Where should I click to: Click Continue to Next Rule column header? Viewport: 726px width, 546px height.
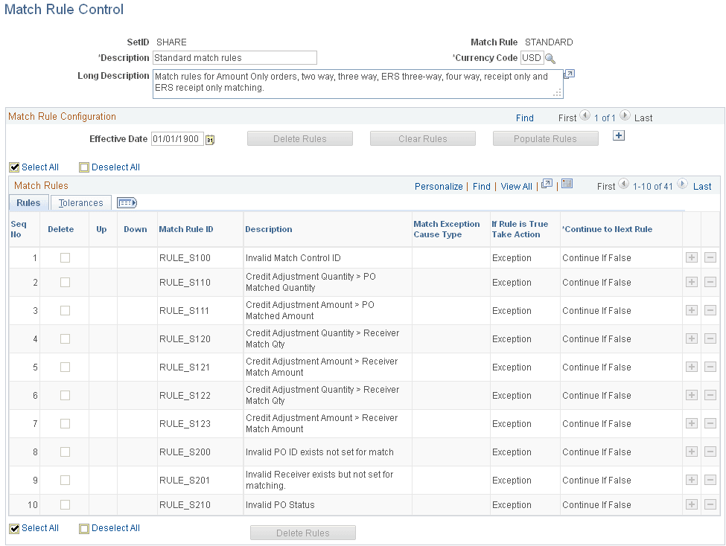(607, 229)
